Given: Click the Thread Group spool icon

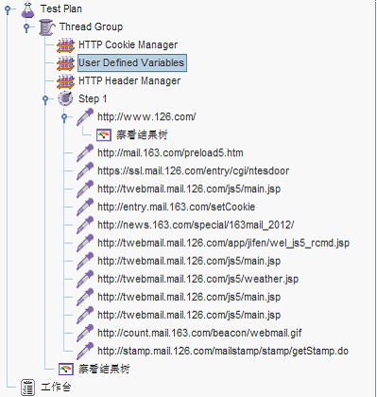Looking at the screenshot, I should (x=47, y=27).
